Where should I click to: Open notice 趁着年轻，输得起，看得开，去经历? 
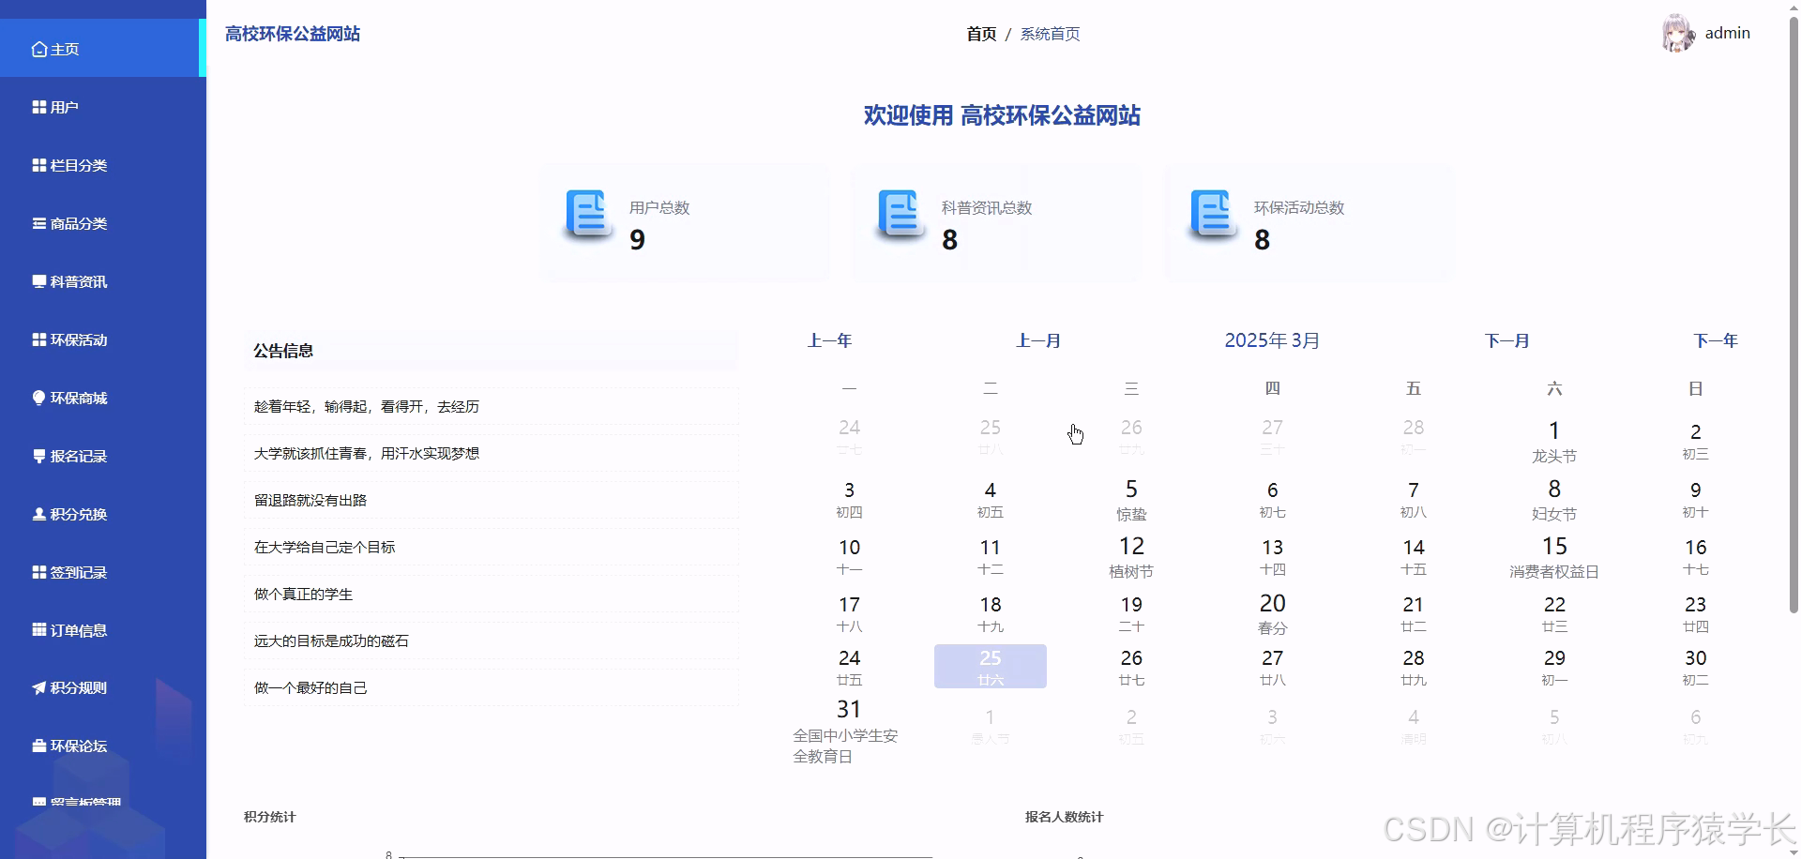coord(492,407)
